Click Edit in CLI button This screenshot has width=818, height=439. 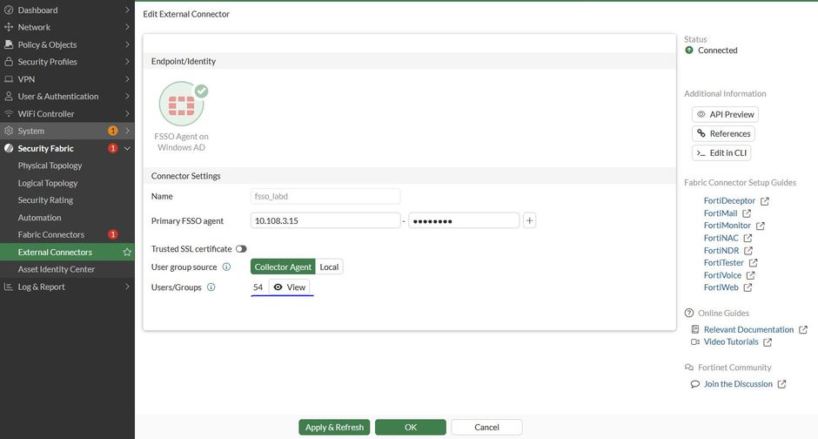[721, 153]
